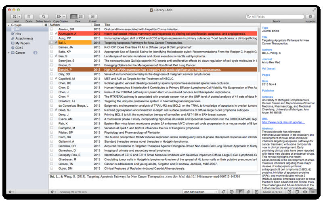This screenshot has width=323, height=202.
Task: Tick the checkbox beside Barnes, JA
Action: pos(51,47)
